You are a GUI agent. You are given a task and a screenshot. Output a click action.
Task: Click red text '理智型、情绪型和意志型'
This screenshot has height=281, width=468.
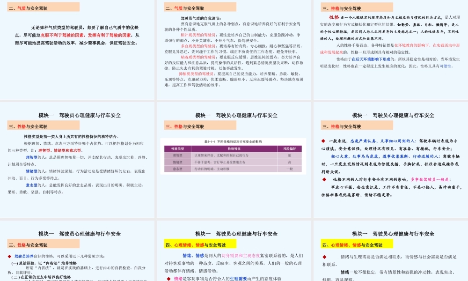61,150
